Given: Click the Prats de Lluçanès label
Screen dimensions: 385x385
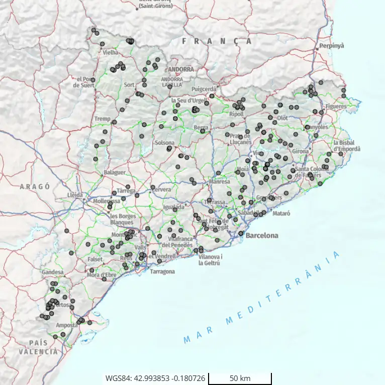Looking at the screenshot, I should [240, 139].
